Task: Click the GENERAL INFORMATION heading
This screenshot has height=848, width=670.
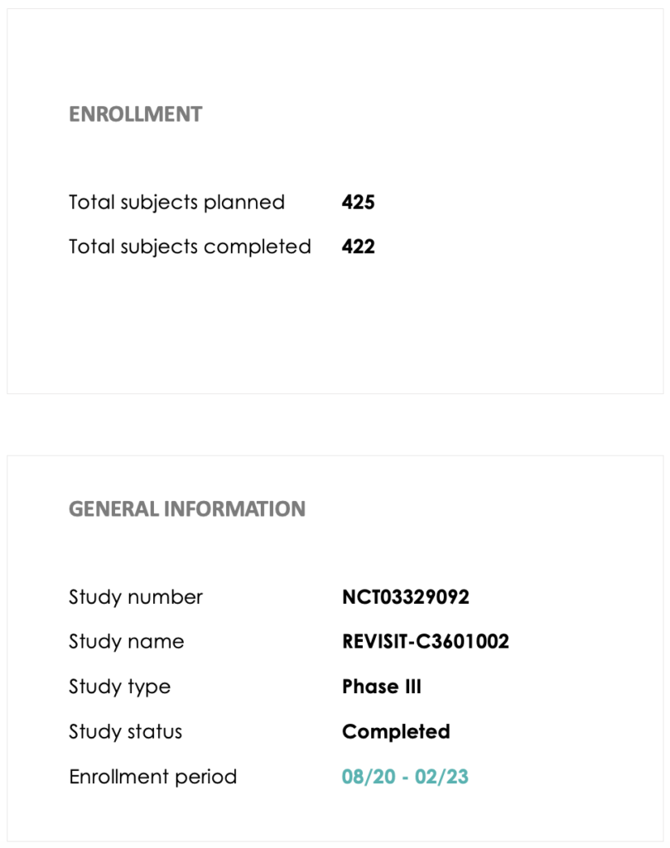Action: coord(187,509)
